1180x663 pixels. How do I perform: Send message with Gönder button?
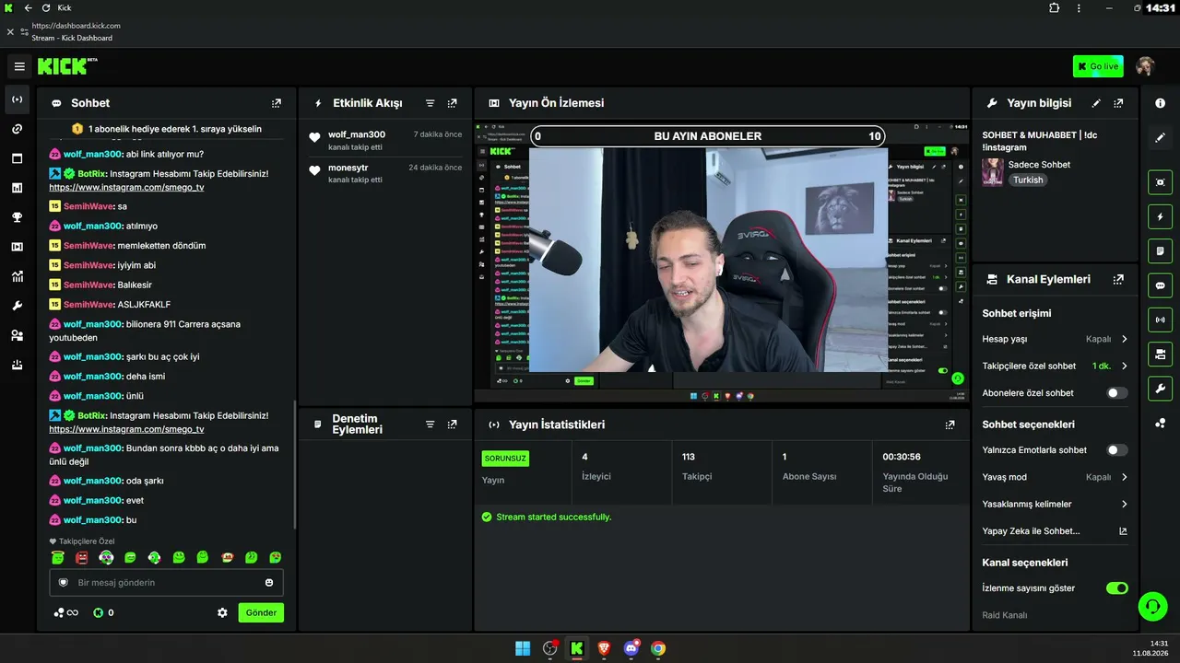pos(261,612)
